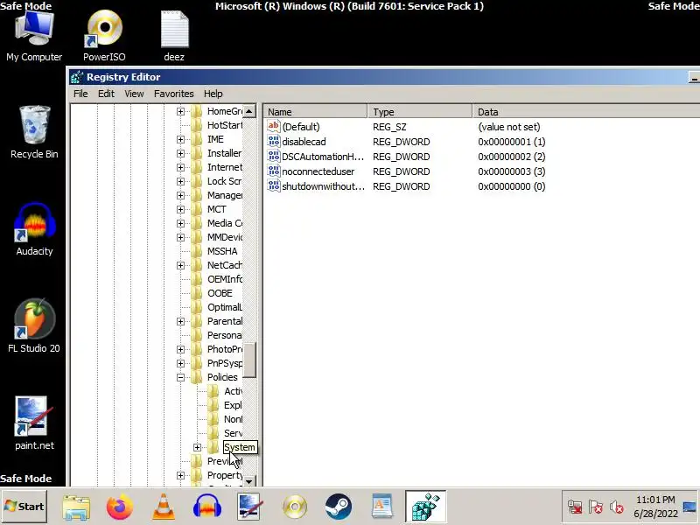Click the Start button

point(24,507)
